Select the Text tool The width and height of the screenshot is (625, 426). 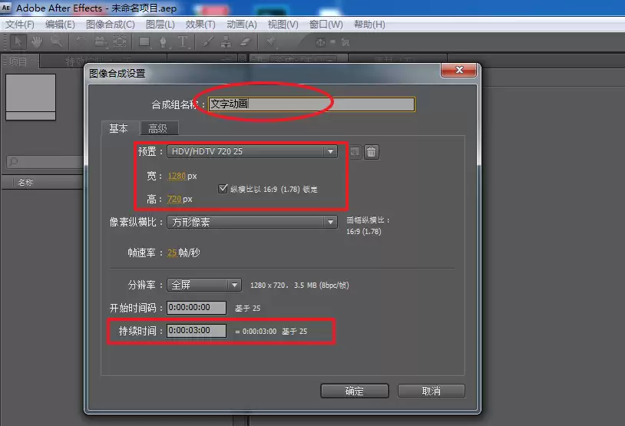pos(183,41)
